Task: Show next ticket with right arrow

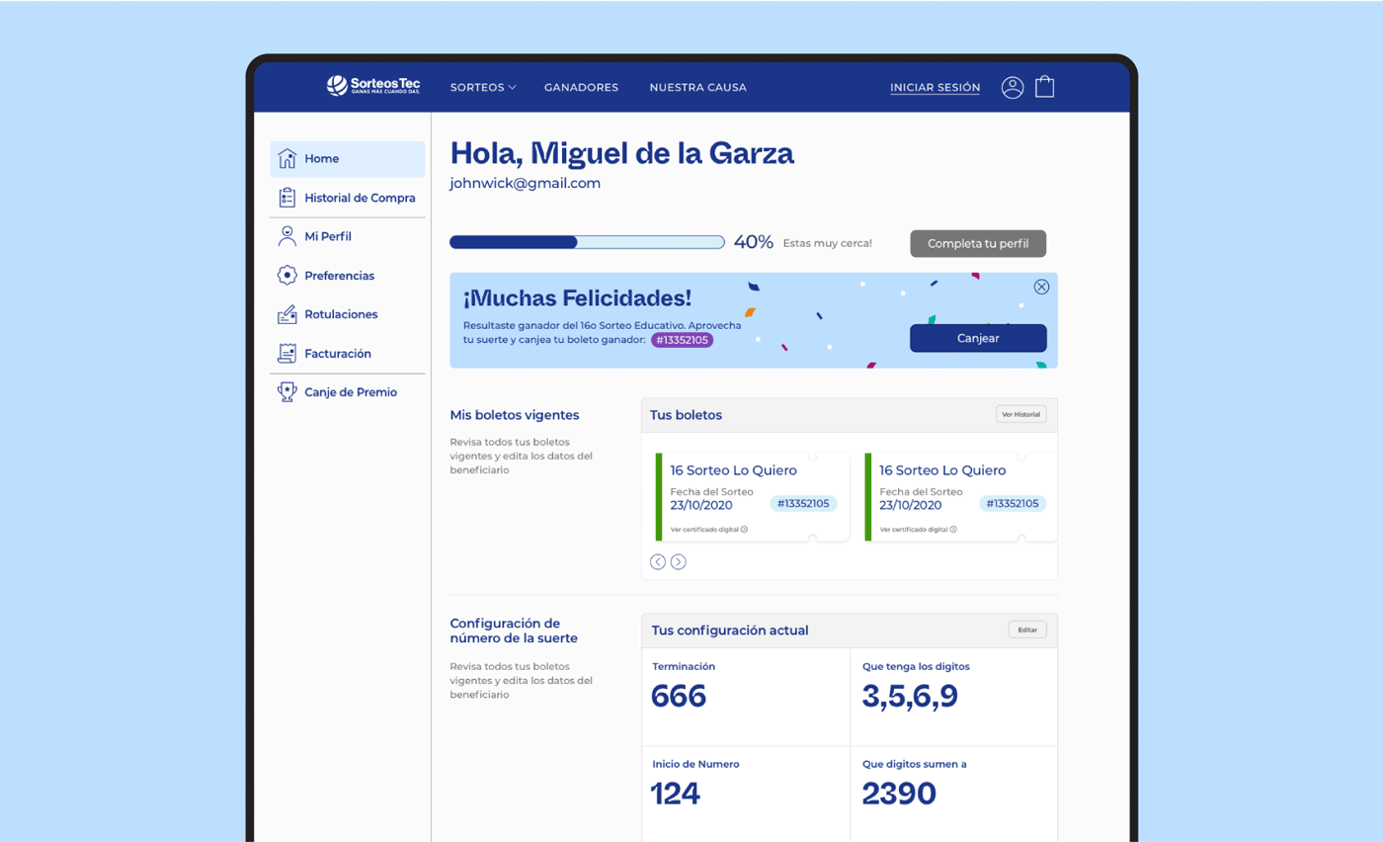Action: [679, 562]
